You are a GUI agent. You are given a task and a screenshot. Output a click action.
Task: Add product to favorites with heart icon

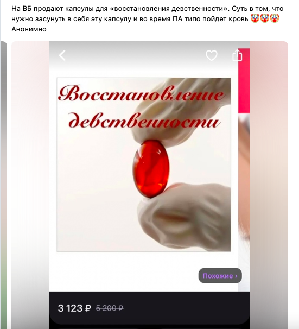(211, 55)
